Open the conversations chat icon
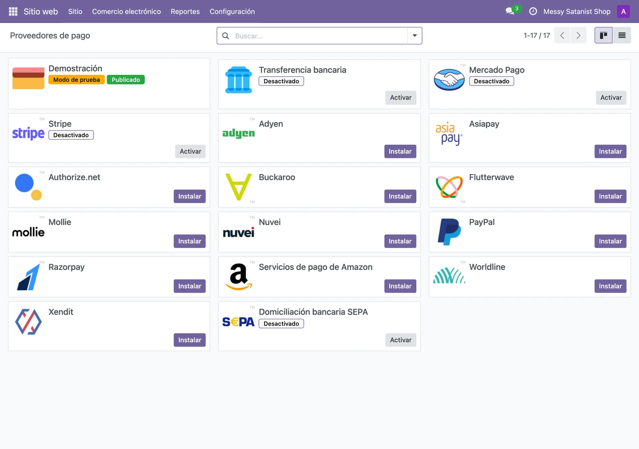Image resolution: width=639 pixels, height=449 pixels. (510, 11)
